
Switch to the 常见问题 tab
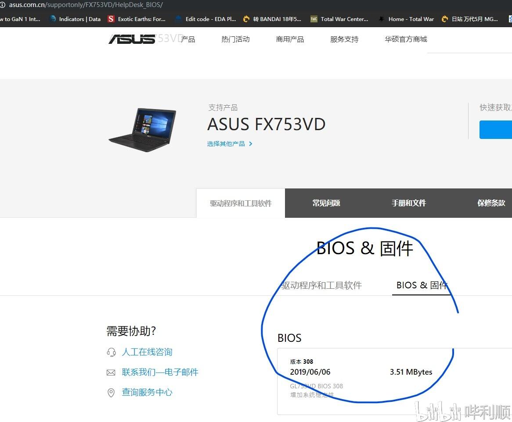click(326, 203)
